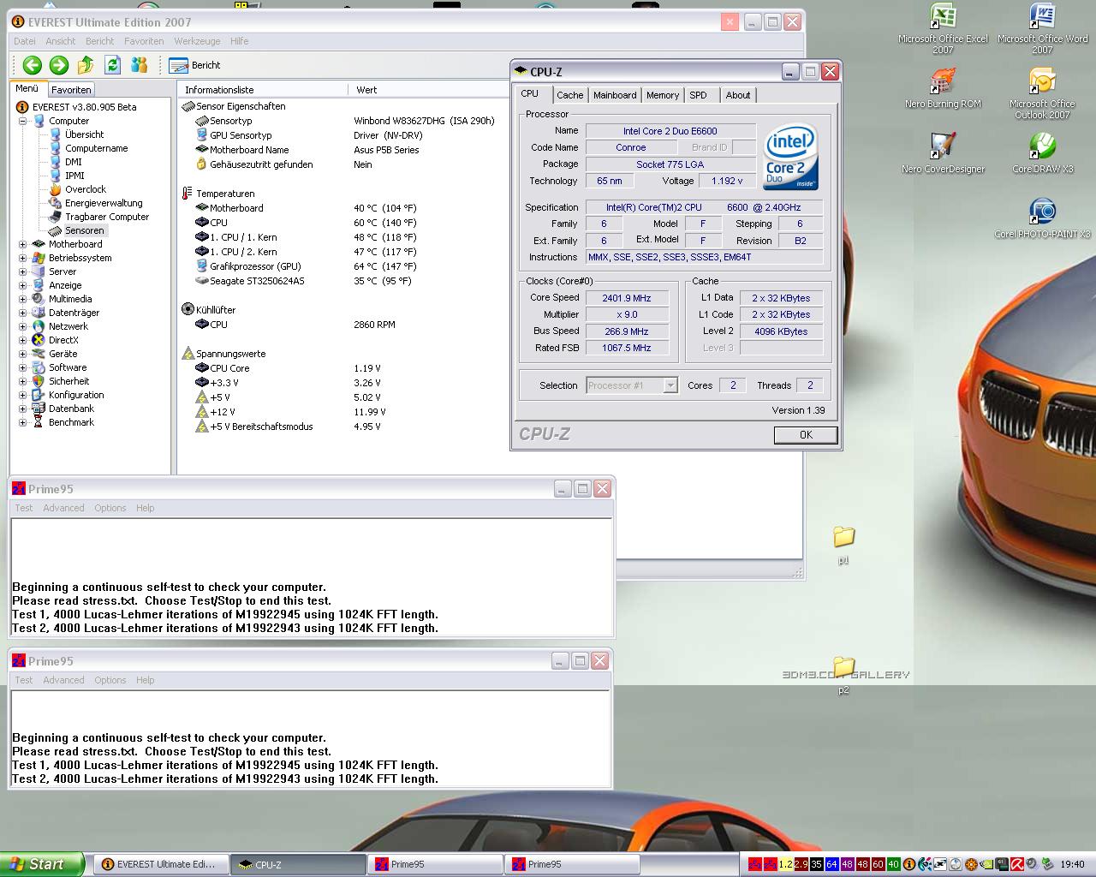Open the p1 folder on desktop
The image size is (1096, 877).
tap(843, 546)
